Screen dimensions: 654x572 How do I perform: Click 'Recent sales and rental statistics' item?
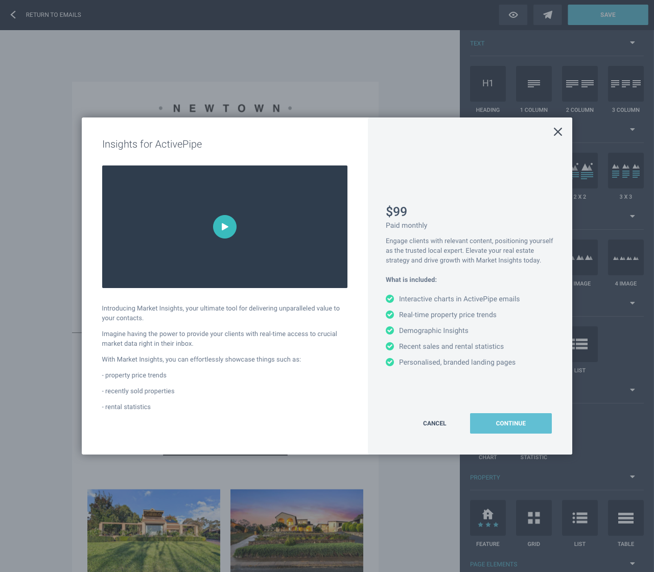pyautogui.click(x=451, y=347)
